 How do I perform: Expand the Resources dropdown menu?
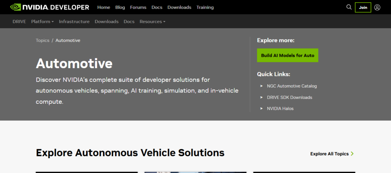(x=152, y=22)
